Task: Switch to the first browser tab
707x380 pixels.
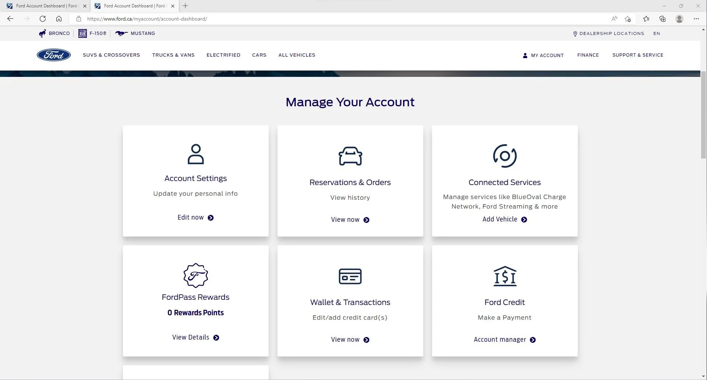Action: point(46,6)
